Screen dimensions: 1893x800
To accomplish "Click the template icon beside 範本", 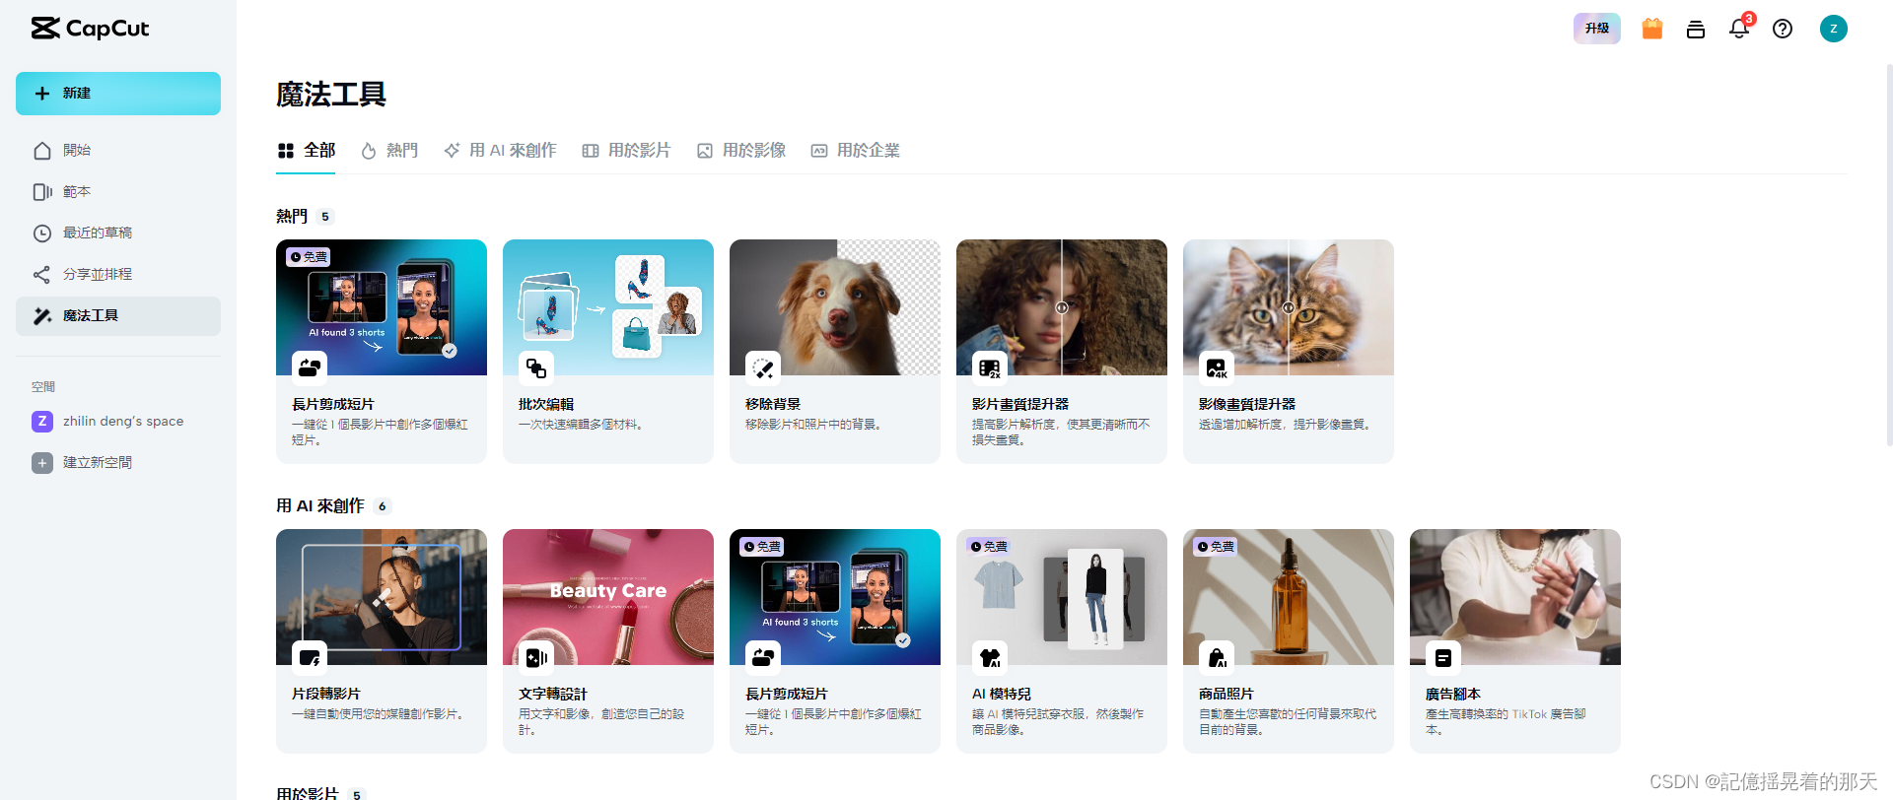I will click(x=42, y=192).
